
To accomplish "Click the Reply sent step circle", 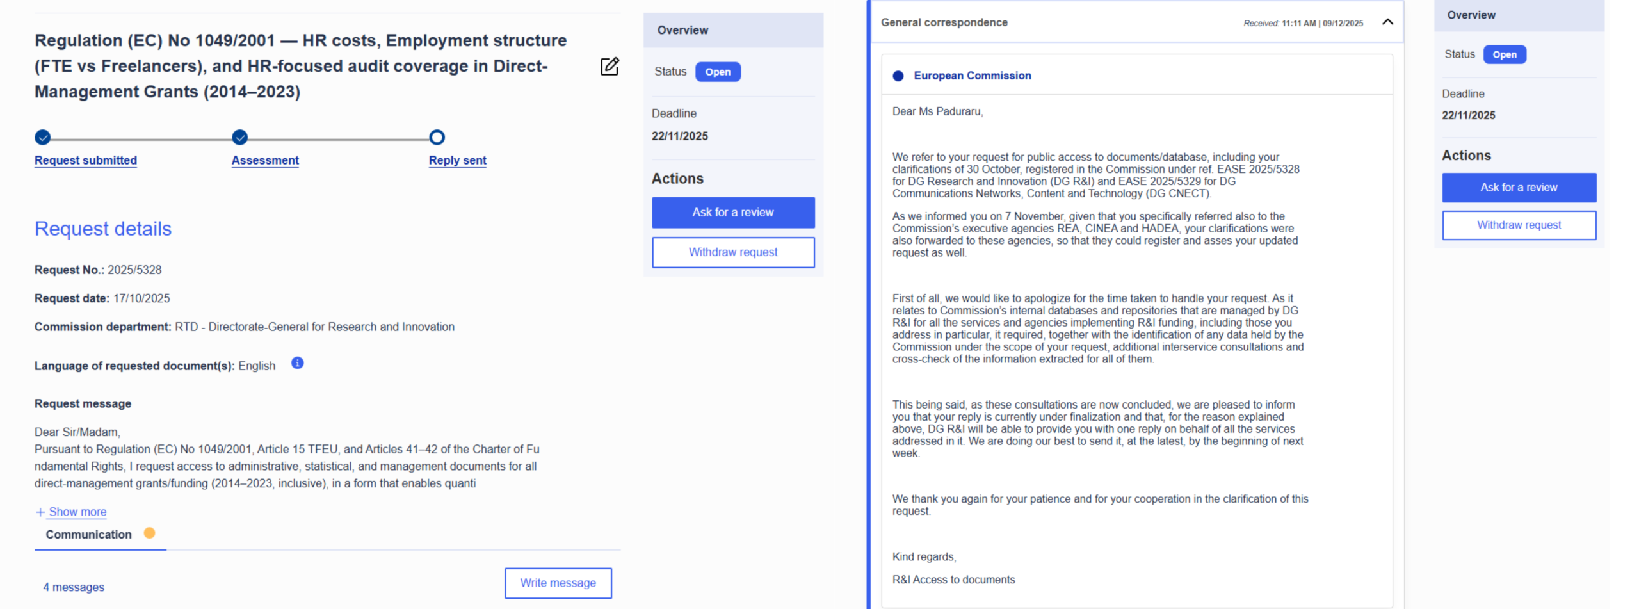I will point(437,137).
